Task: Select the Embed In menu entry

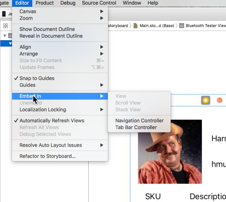Action: (x=60, y=96)
